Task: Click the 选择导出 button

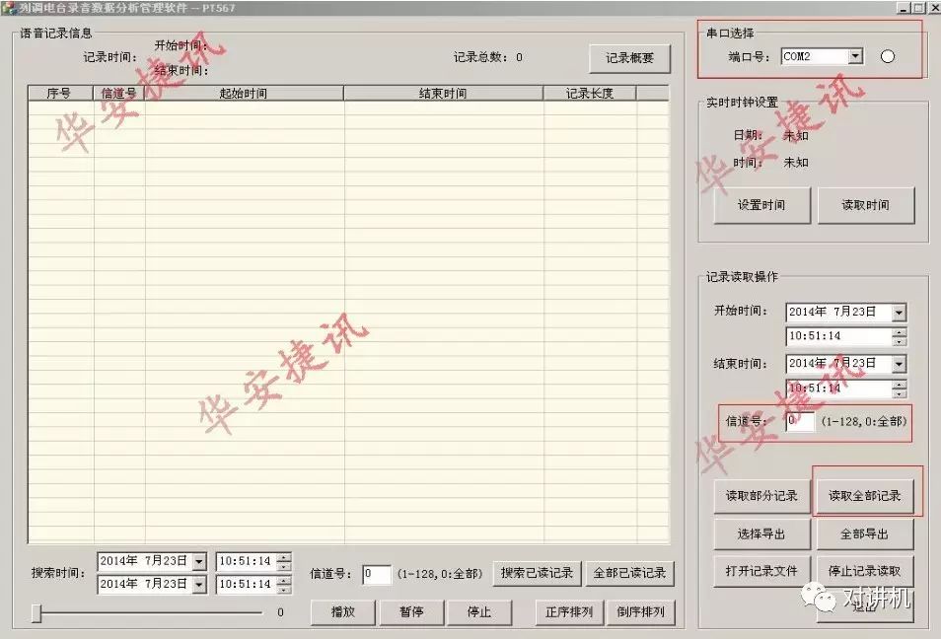Action: [x=761, y=534]
